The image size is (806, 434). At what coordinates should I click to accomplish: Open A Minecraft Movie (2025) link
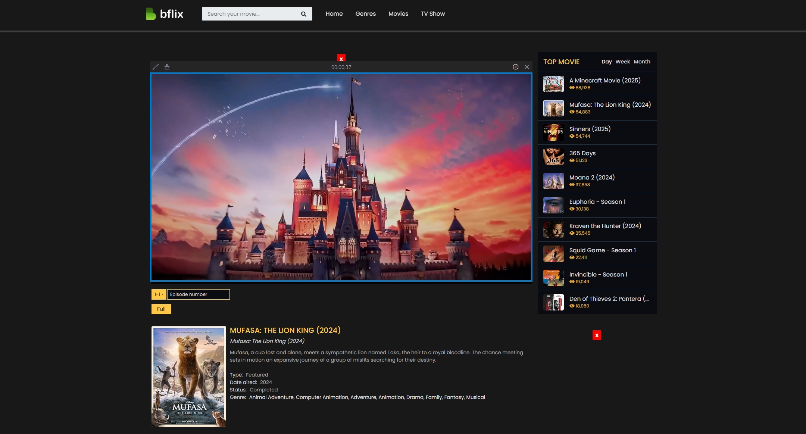[604, 80]
